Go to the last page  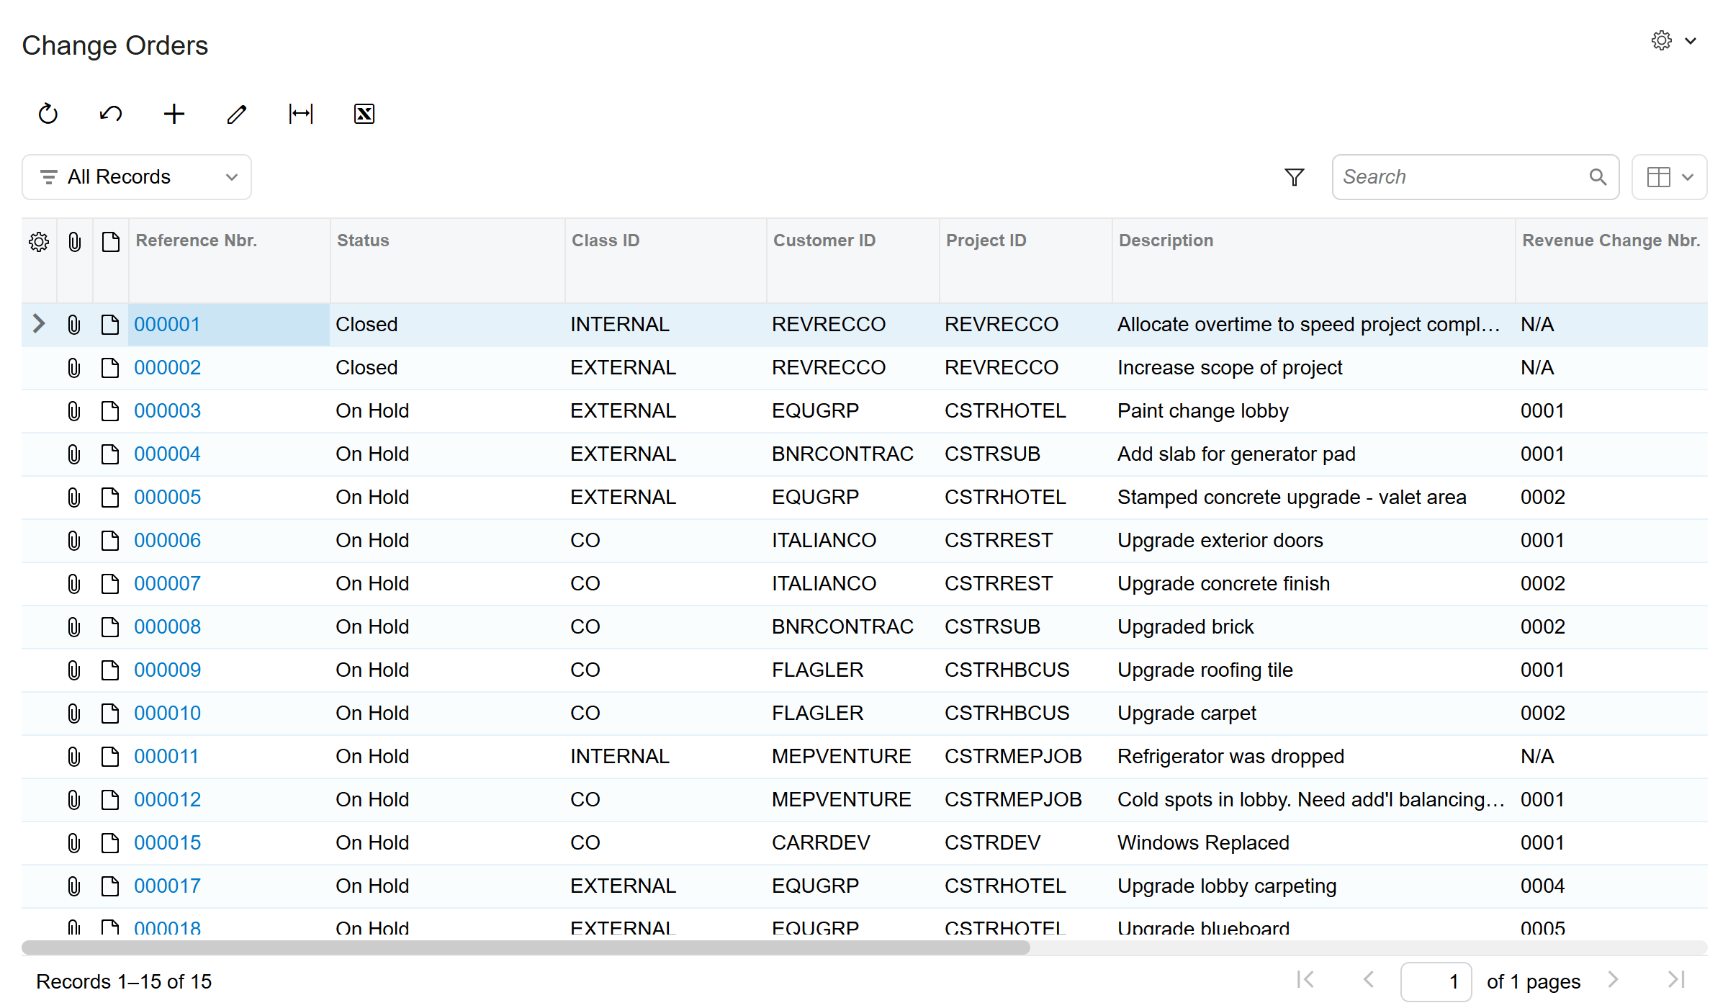point(1677,980)
